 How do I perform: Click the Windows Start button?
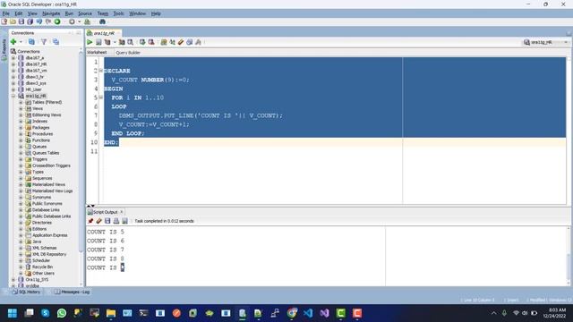click(13, 313)
